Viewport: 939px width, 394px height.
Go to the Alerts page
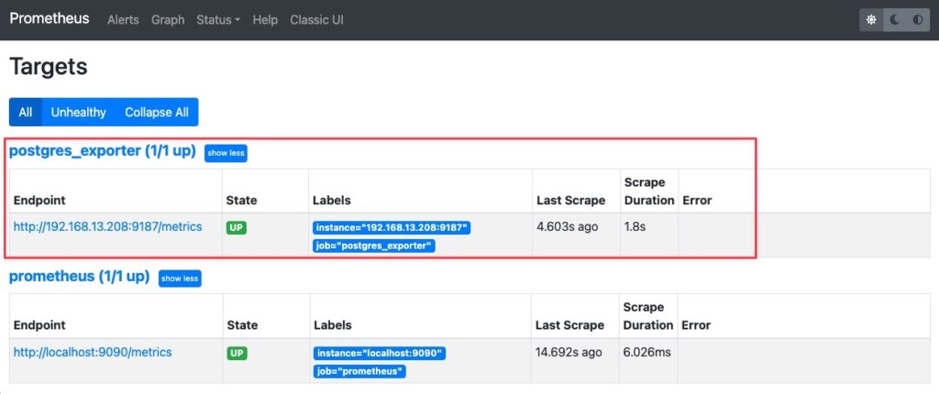click(x=123, y=20)
